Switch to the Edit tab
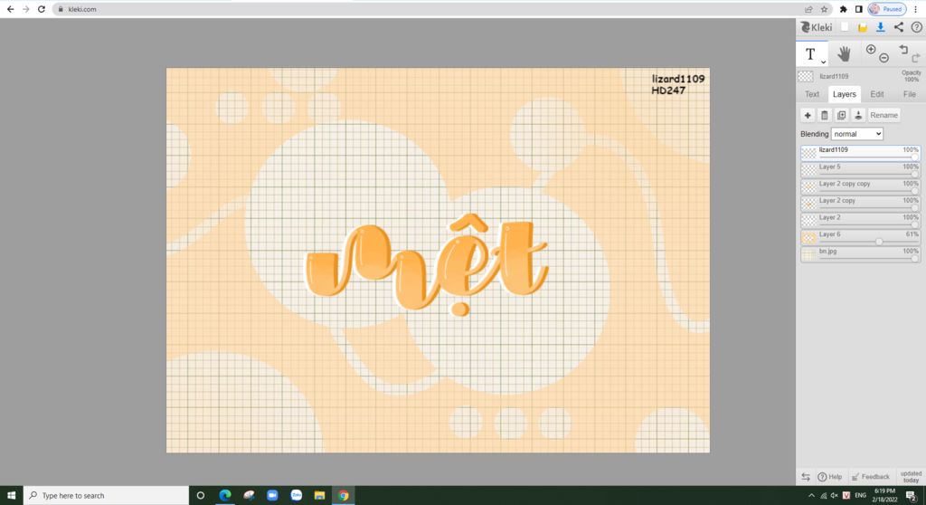926x505 pixels. point(877,94)
